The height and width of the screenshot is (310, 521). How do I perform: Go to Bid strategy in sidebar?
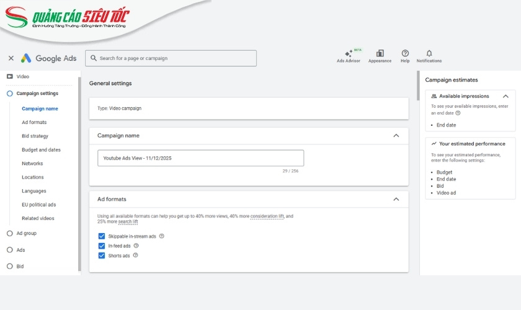click(x=35, y=136)
